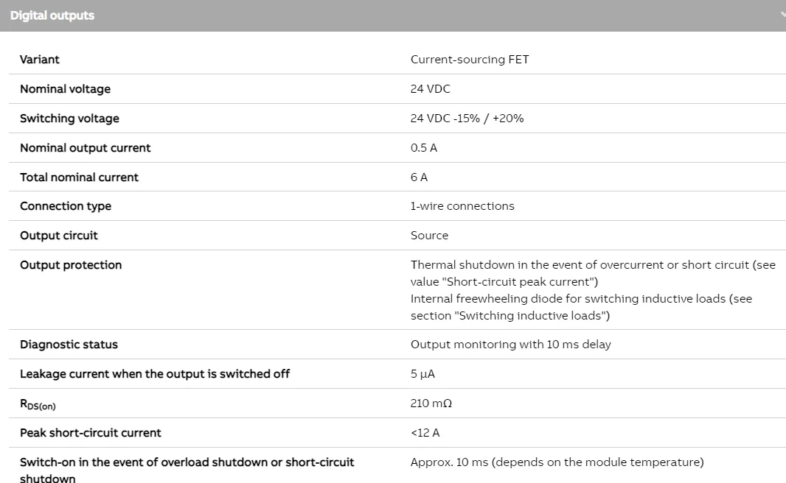
Task: Click the Peak short-circuit current label
Action: point(91,433)
